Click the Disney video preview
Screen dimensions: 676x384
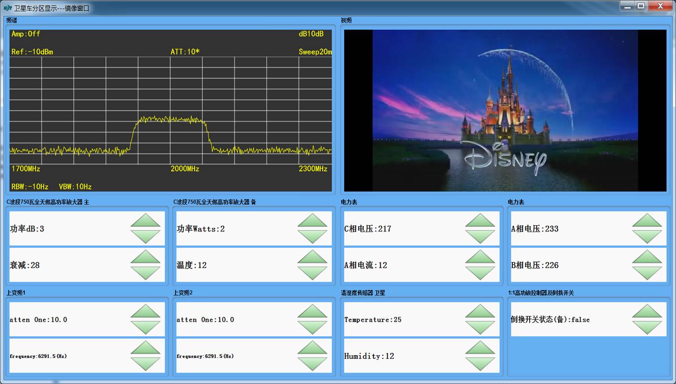click(505, 110)
